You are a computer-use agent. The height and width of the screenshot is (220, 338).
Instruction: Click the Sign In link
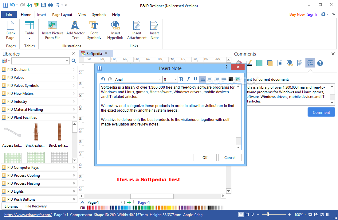312,14
